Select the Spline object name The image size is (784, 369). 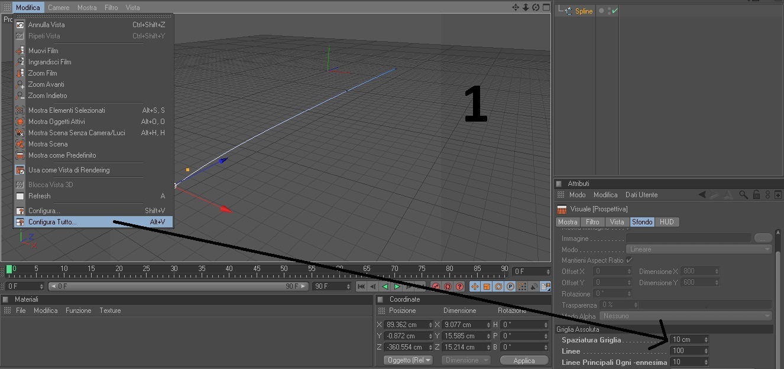(584, 11)
